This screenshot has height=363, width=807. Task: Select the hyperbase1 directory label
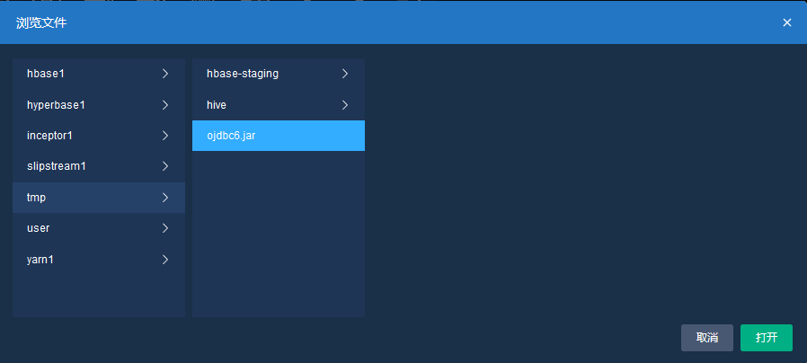point(56,105)
